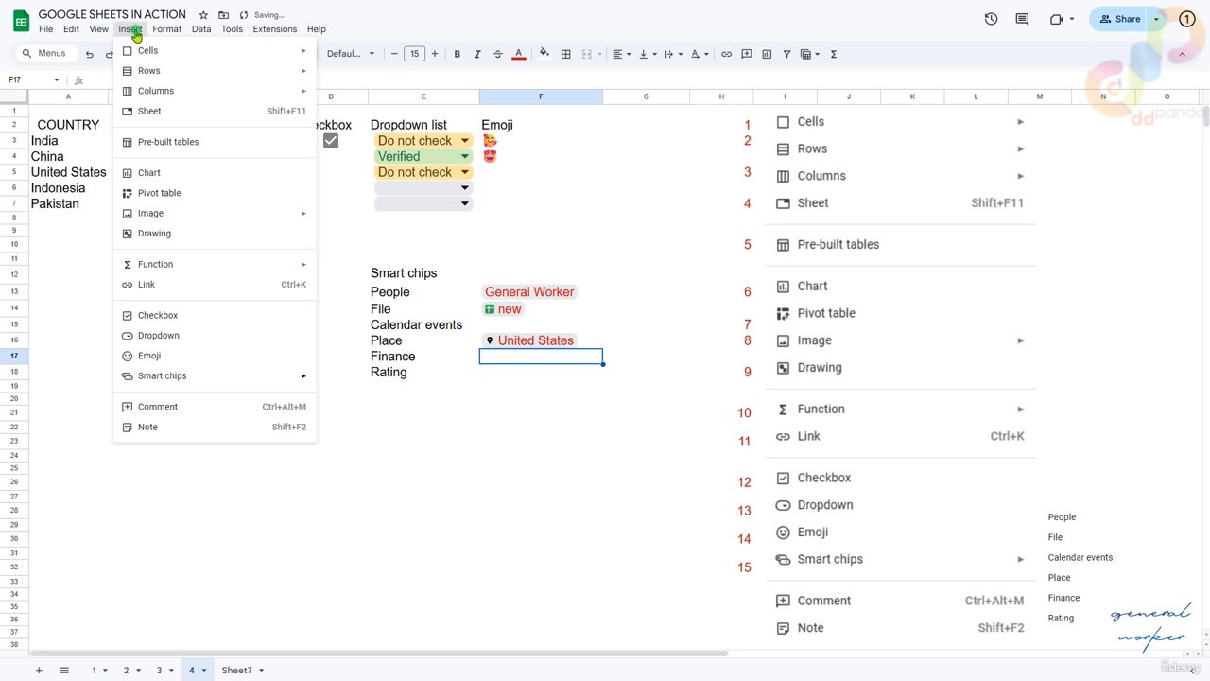Insert a Dropdown from the menu
The height and width of the screenshot is (681, 1210).
pyautogui.click(x=215, y=336)
